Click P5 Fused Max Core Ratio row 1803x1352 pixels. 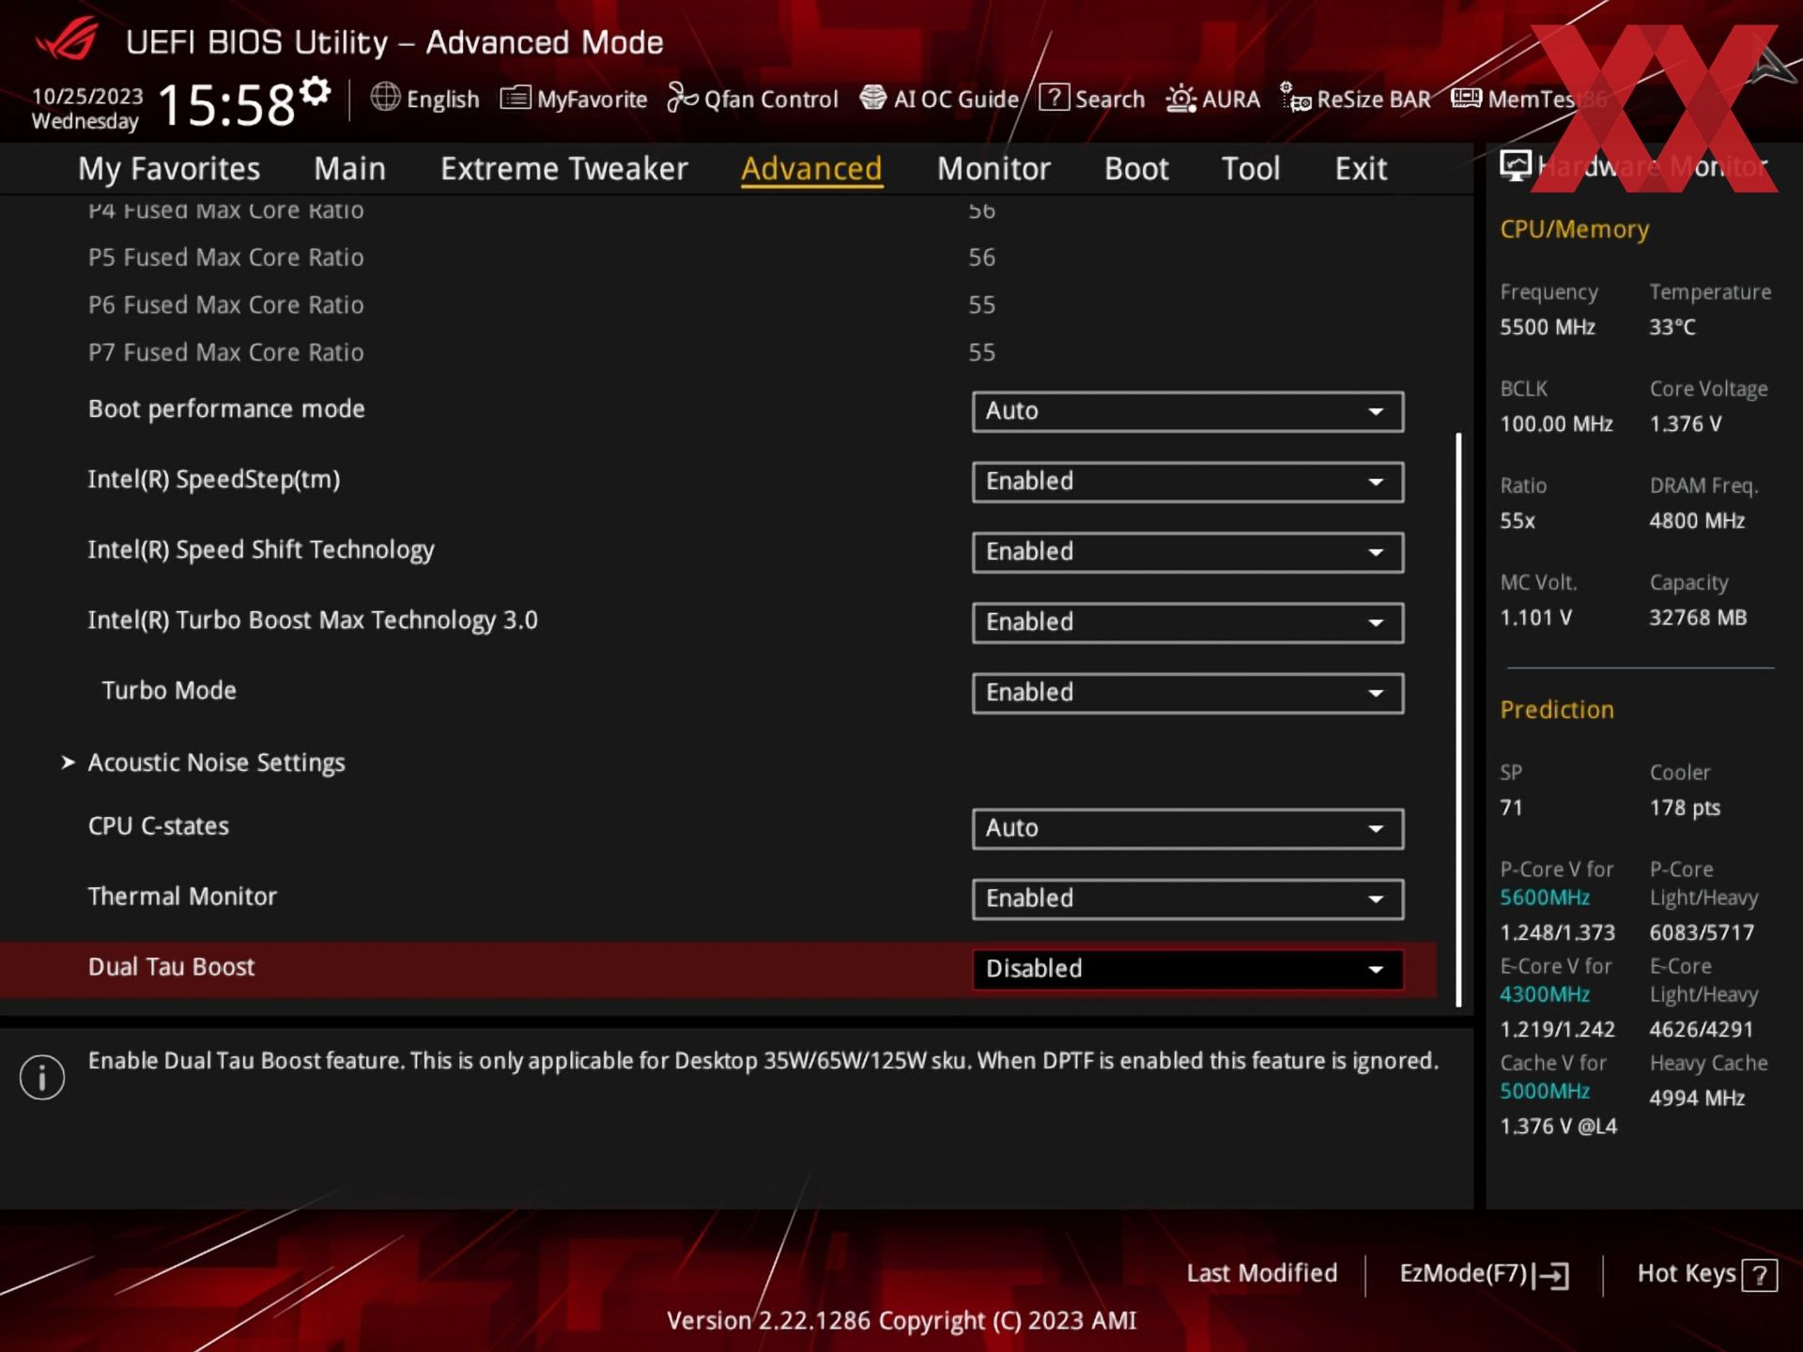click(x=542, y=257)
